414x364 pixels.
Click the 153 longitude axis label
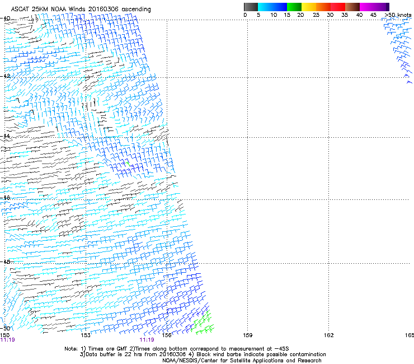coord(86,335)
